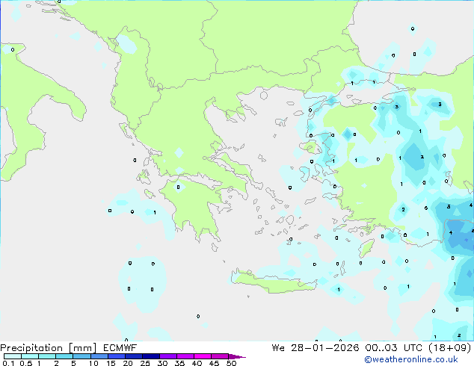Click the 45–50 mm magenta legend swatch
Image resolution: width=474 pixels, height=366 pixels.
[220, 356]
